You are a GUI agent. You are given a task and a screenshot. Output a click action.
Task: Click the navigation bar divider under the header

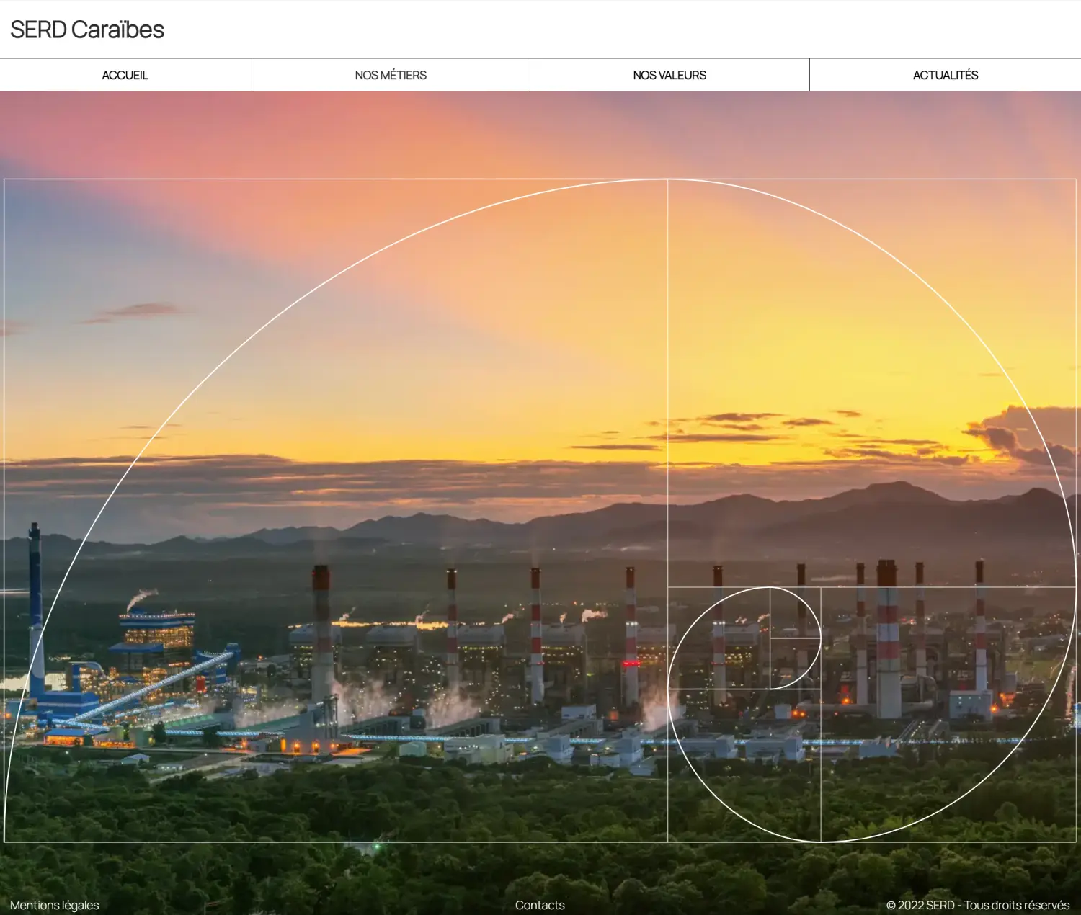click(x=540, y=91)
